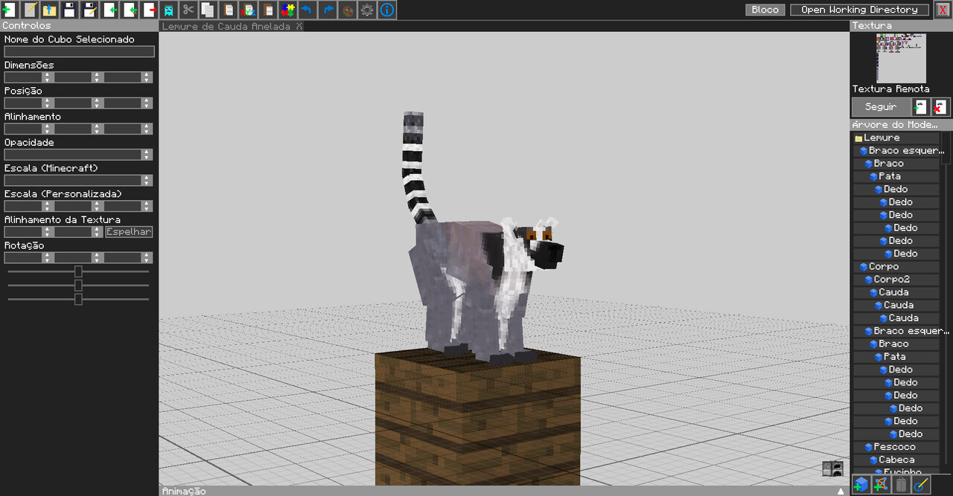Add a new cube with the blue cube icon
The image size is (953, 496).
[861, 484]
